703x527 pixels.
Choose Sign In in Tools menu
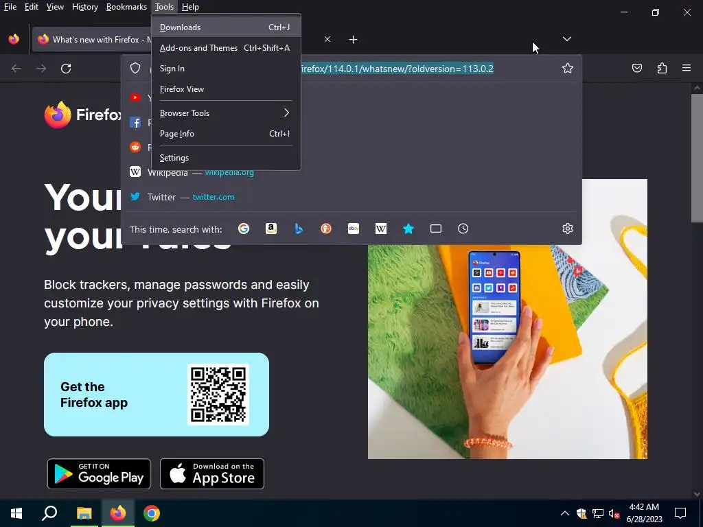(x=225, y=69)
